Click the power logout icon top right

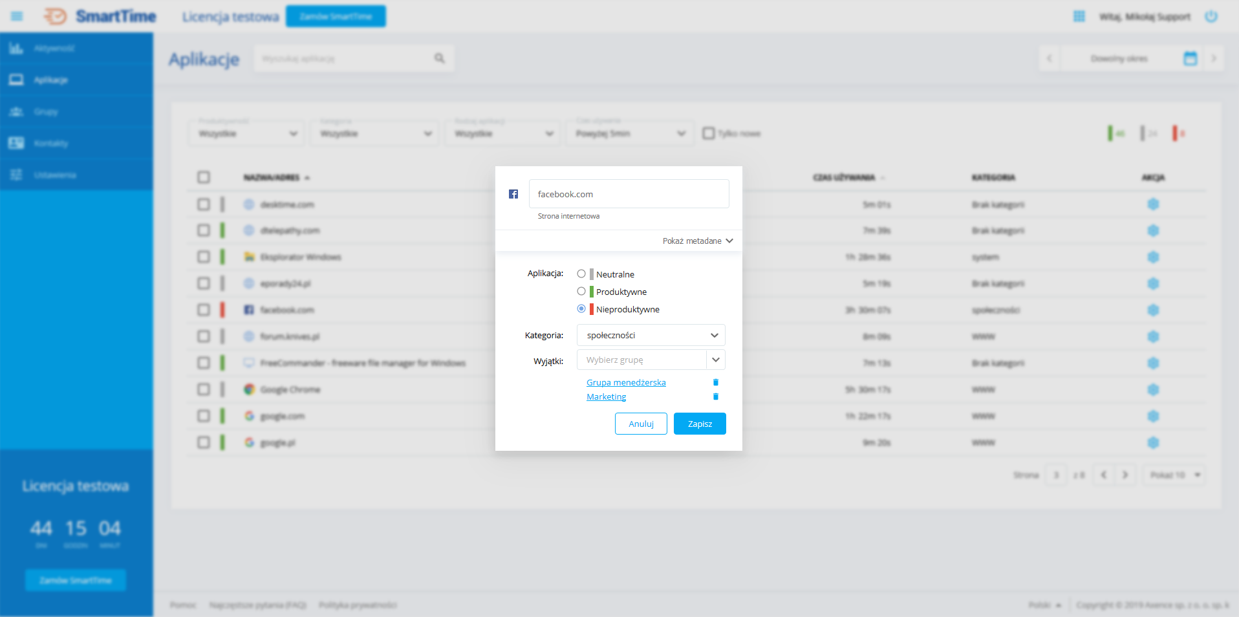[x=1211, y=16]
